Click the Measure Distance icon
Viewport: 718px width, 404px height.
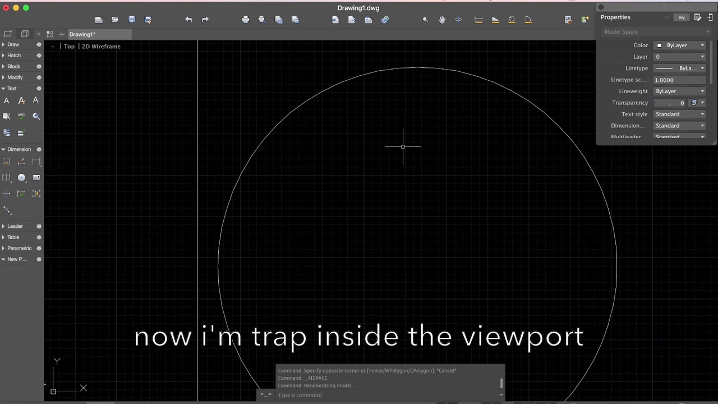[478, 20]
